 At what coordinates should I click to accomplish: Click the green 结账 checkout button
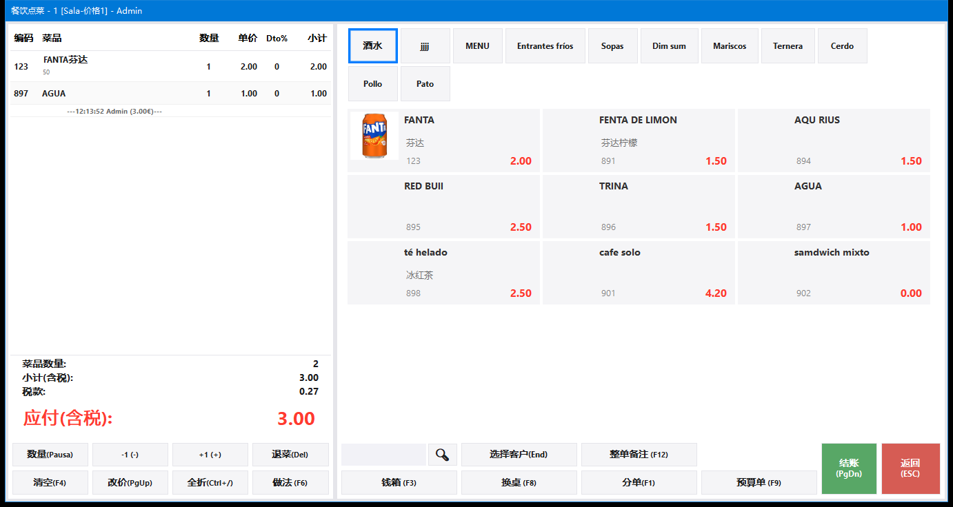pyautogui.click(x=849, y=468)
